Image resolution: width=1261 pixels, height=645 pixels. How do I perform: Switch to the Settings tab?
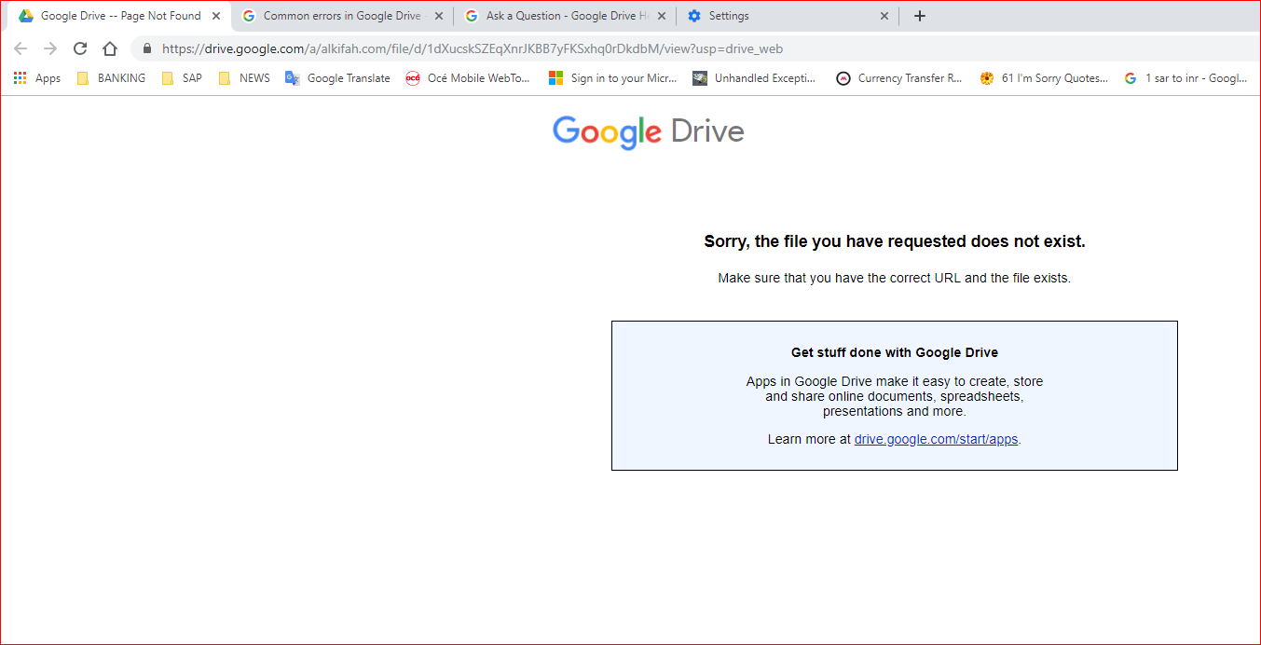click(788, 16)
